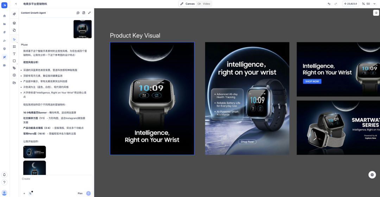Open chat history icon in agent header
This screenshot has height=197, width=380.
point(84,13)
